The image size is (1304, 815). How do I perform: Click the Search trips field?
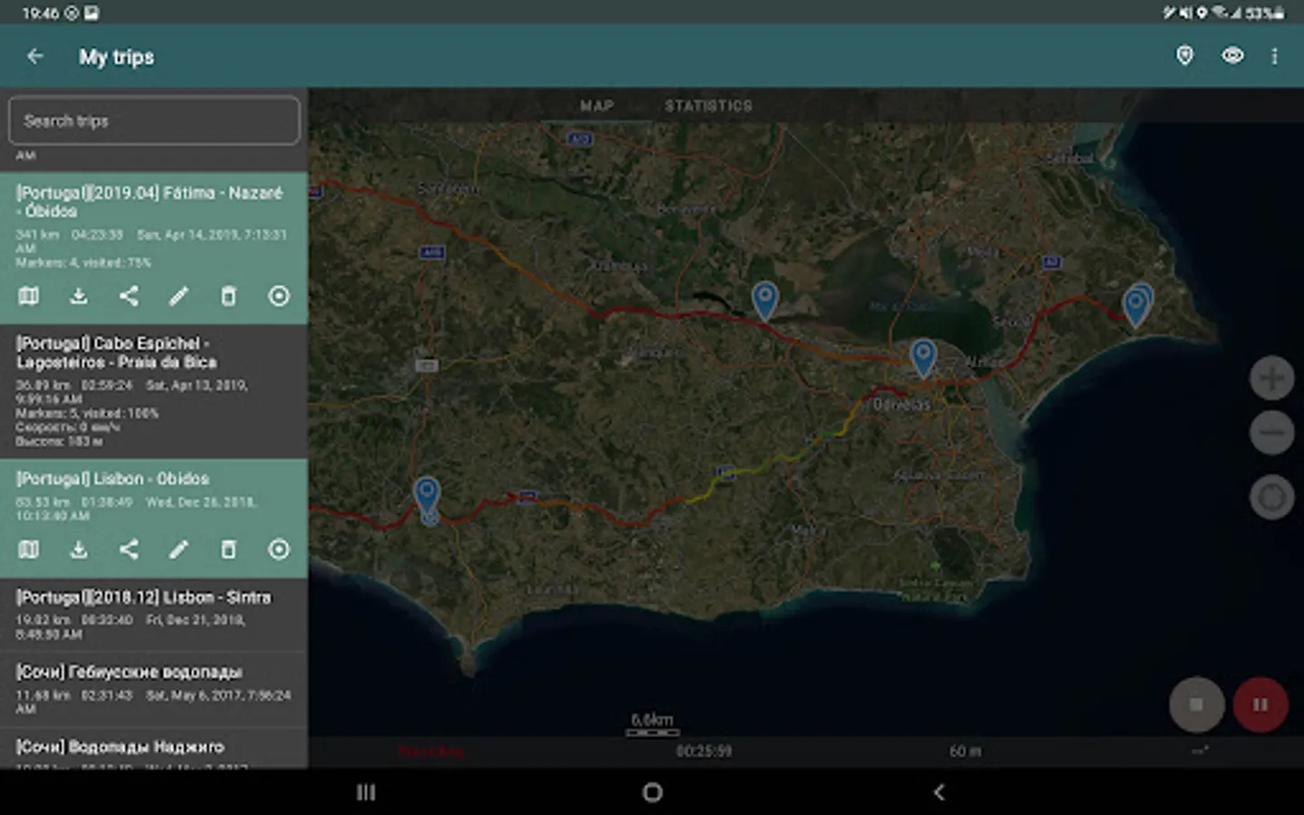(x=154, y=121)
